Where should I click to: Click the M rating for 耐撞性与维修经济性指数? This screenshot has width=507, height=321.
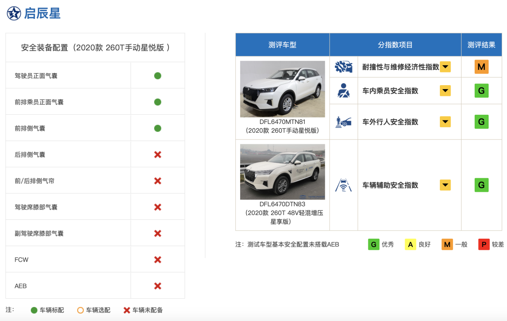click(x=481, y=67)
